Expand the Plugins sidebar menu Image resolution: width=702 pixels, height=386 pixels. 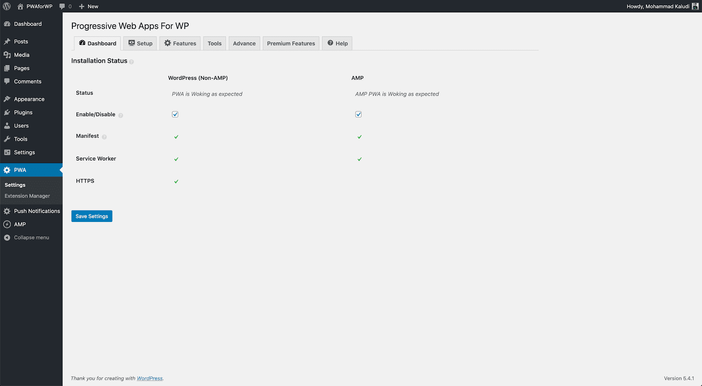click(23, 112)
